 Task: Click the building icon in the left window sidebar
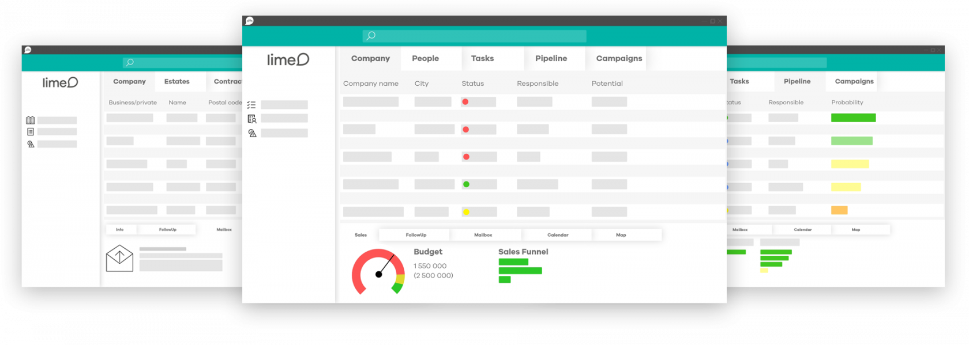tap(31, 120)
